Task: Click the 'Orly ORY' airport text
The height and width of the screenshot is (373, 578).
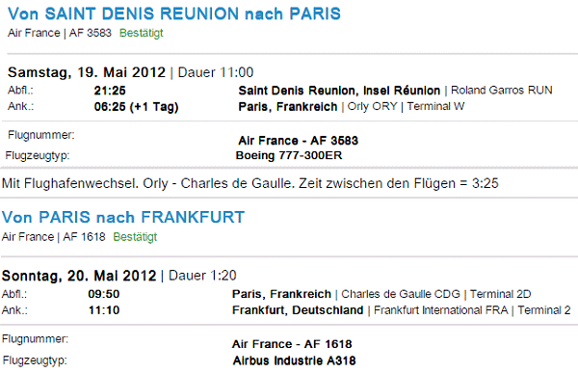Action: pos(372,106)
